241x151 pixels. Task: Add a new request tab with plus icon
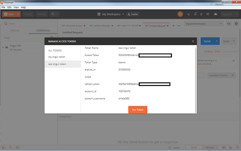pyautogui.click(x=173, y=26)
